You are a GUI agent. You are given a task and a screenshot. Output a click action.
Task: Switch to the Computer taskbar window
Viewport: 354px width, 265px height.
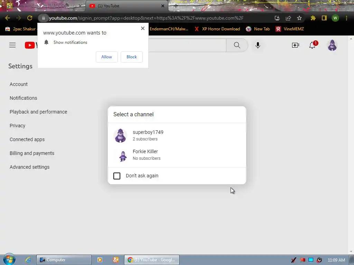64,260
